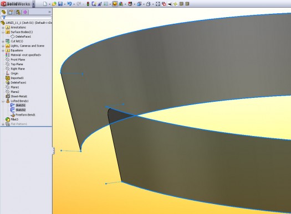Viewport: 291px width, 214px height.
Task: Click the feature tree filter field
Action: pyautogui.click(x=27, y=17)
